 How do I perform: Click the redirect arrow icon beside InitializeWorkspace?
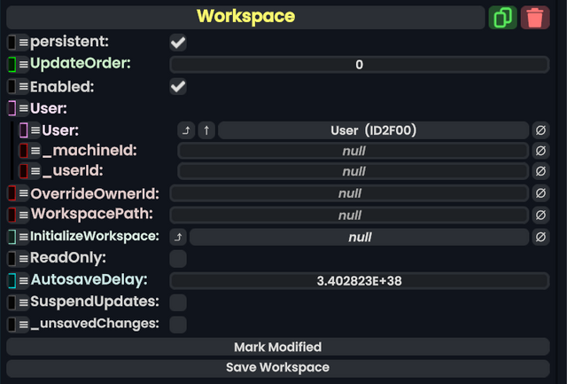point(177,237)
